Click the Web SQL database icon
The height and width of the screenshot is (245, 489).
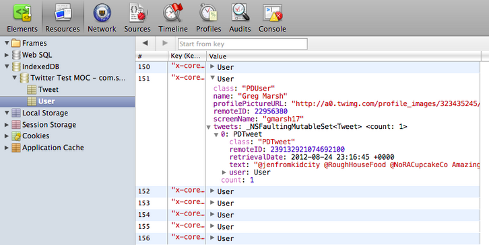[x=16, y=55]
